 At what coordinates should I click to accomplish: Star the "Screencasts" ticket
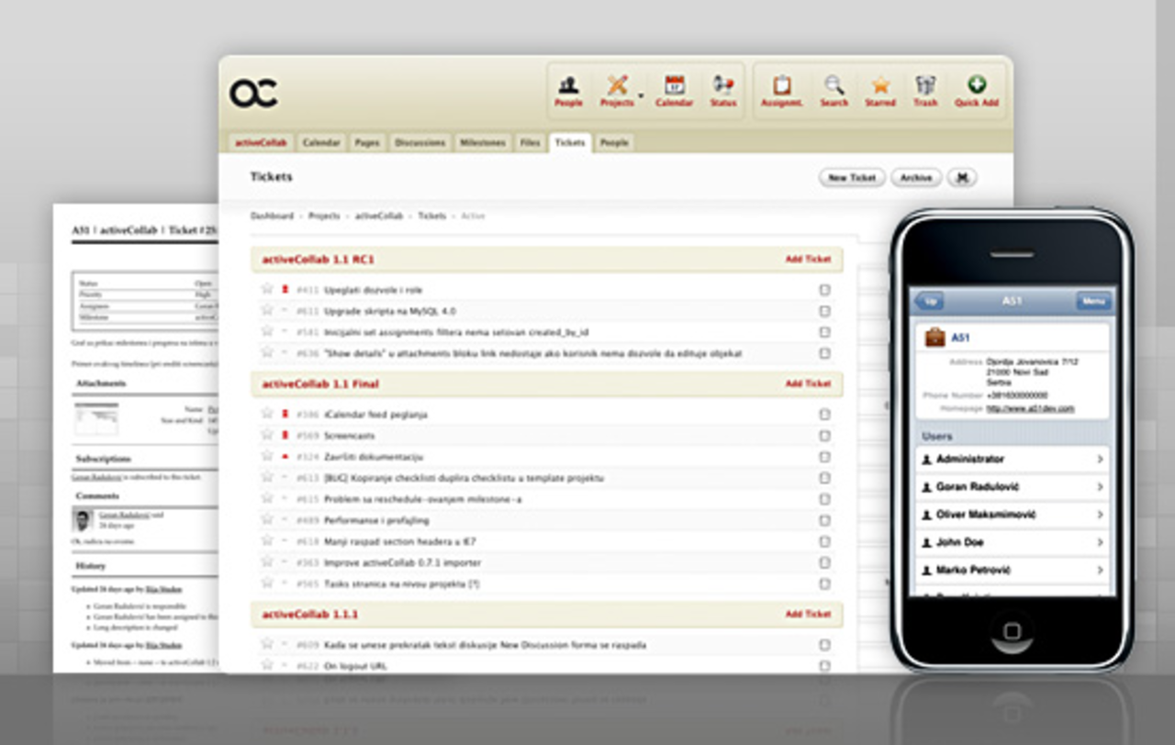(267, 435)
